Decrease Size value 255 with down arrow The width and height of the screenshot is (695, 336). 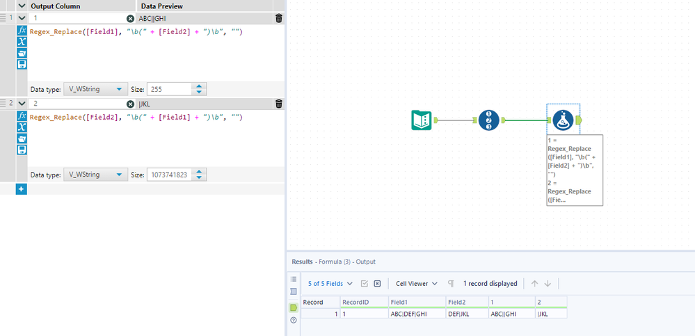pos(199,93)
